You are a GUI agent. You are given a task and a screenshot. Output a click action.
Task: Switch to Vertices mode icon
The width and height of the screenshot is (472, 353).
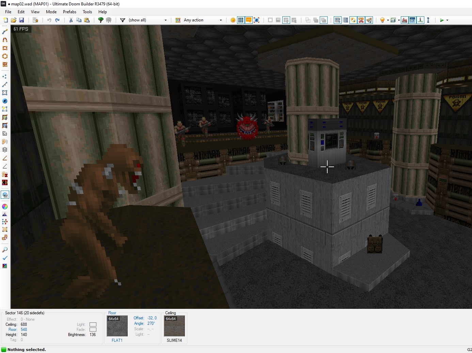pyautogui.click(x=5, y=76)
